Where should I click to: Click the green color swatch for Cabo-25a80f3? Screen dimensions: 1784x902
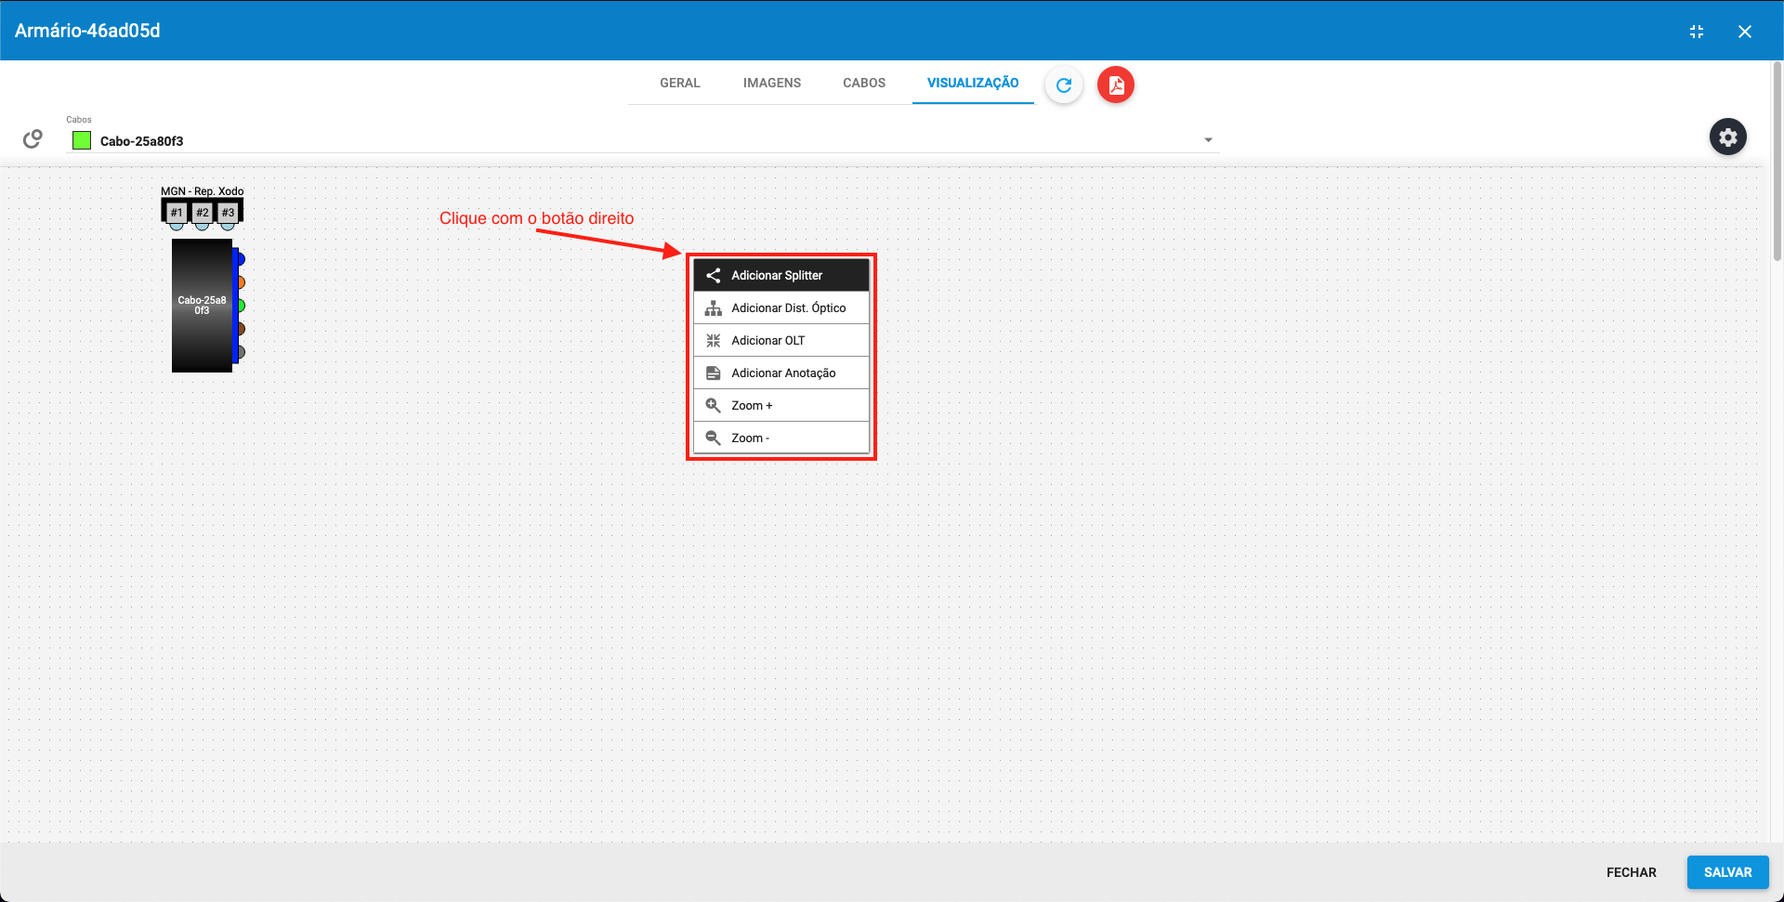[82, 139]
